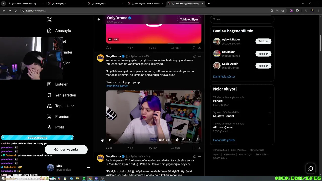Follow Doğancan with Takip et
This screenshot has width=322, height=181.
(263, 54)
